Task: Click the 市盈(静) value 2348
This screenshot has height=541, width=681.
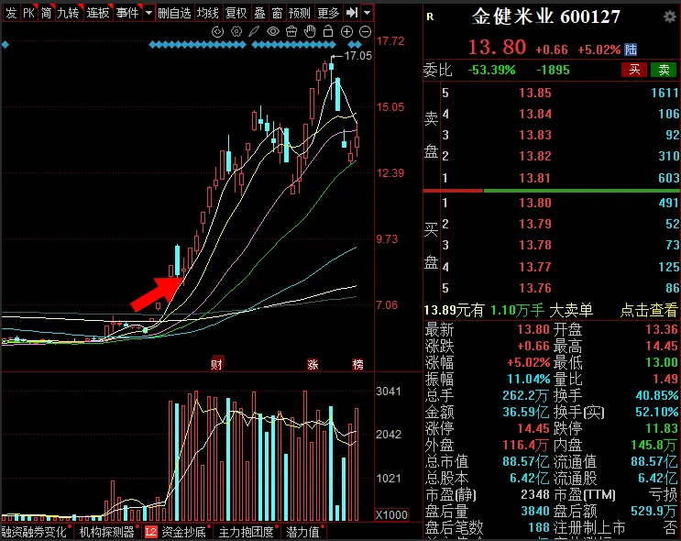Action: [x=535, y=494]
